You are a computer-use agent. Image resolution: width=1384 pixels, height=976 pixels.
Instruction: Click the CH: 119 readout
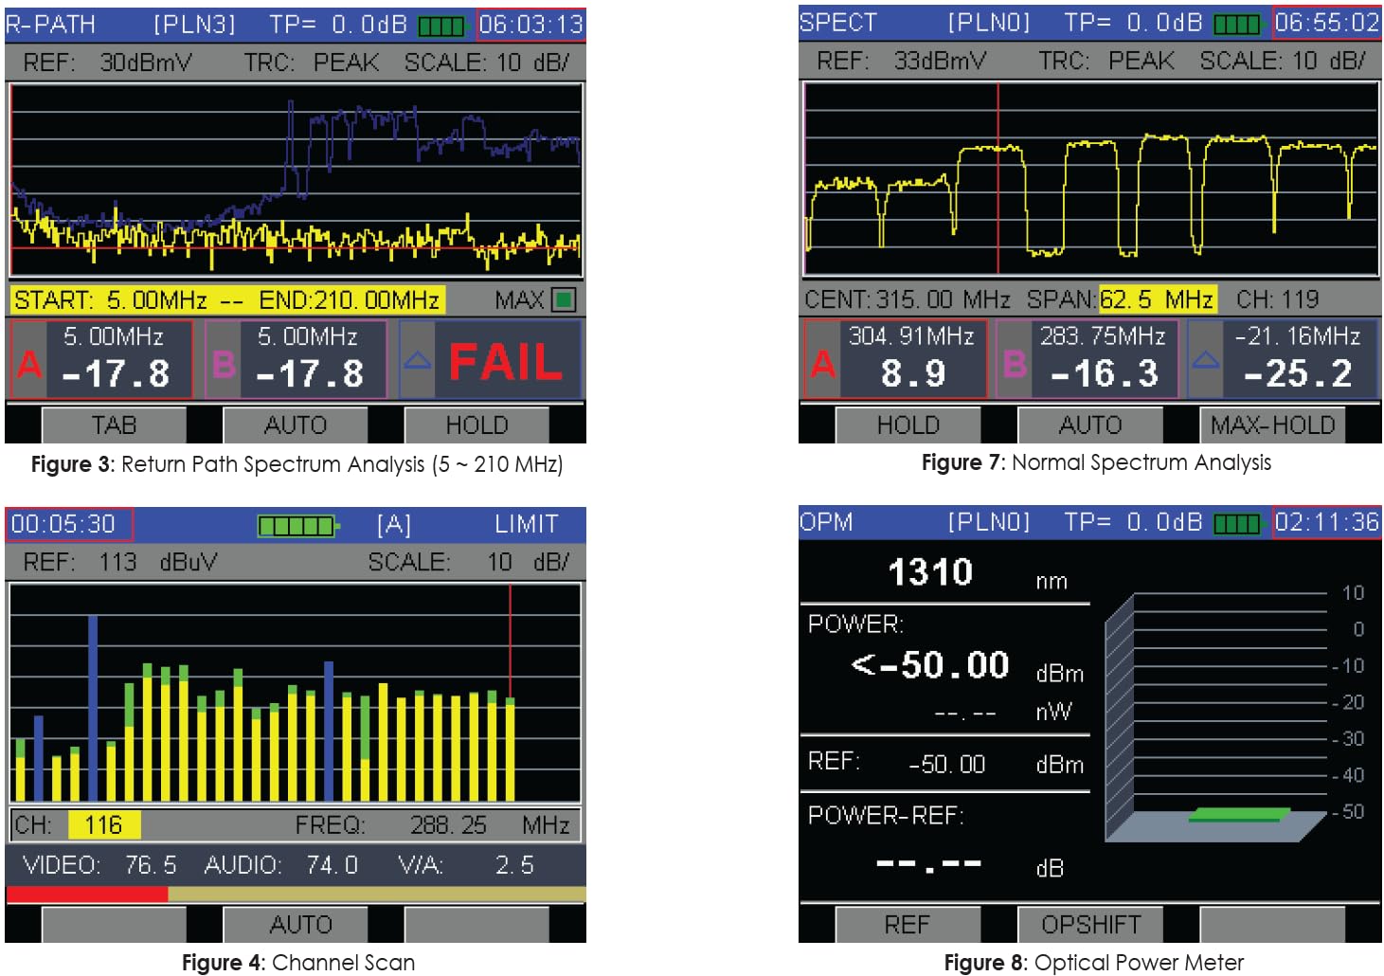[x=1277, y=299]
